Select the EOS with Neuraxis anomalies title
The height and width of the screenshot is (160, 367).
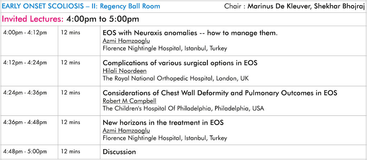pyautogui.click(x=190, y=33)
